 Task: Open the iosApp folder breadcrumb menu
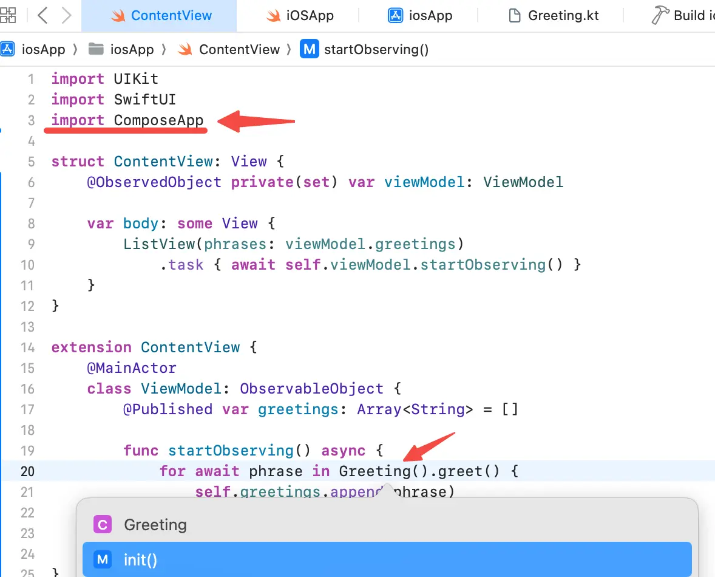pyautogui.click(x=132, y=49)
